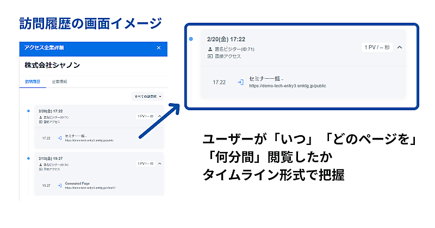Click the 直接アクセス icon under 2/13 entry

click(x=40, y=169)
